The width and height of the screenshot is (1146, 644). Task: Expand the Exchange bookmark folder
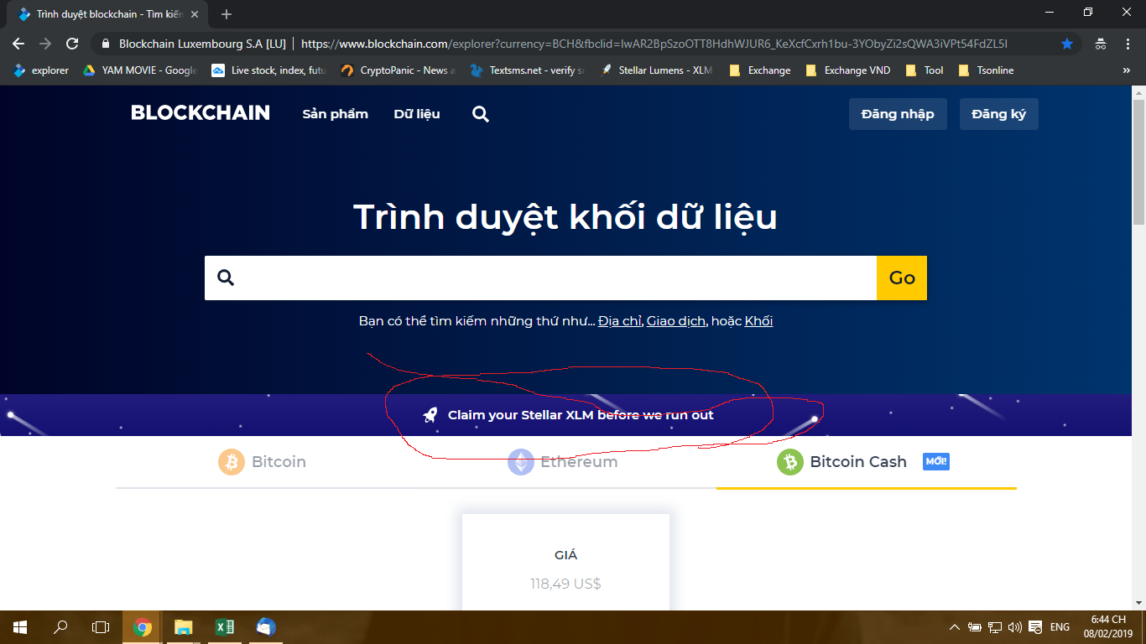(760, 70)
